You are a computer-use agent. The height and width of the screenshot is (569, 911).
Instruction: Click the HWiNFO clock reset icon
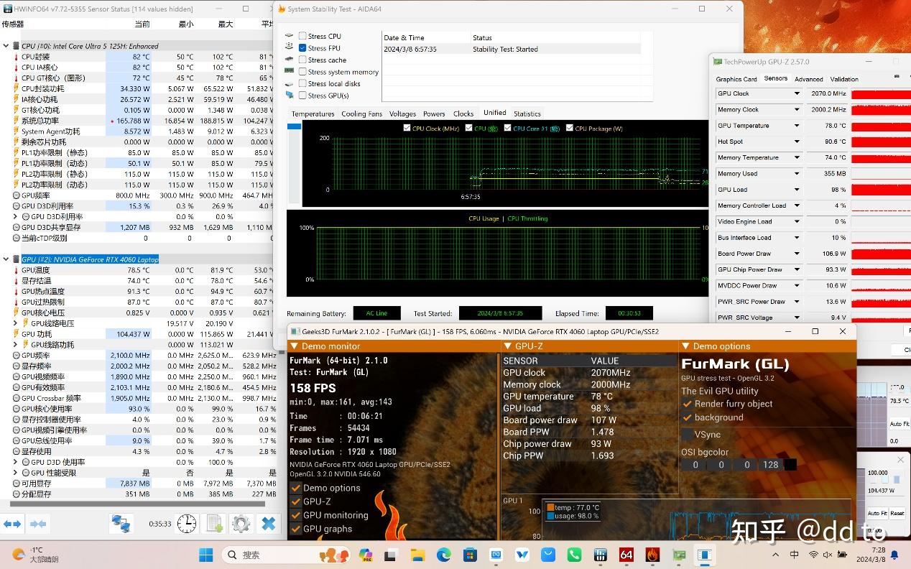pos(187,524)
